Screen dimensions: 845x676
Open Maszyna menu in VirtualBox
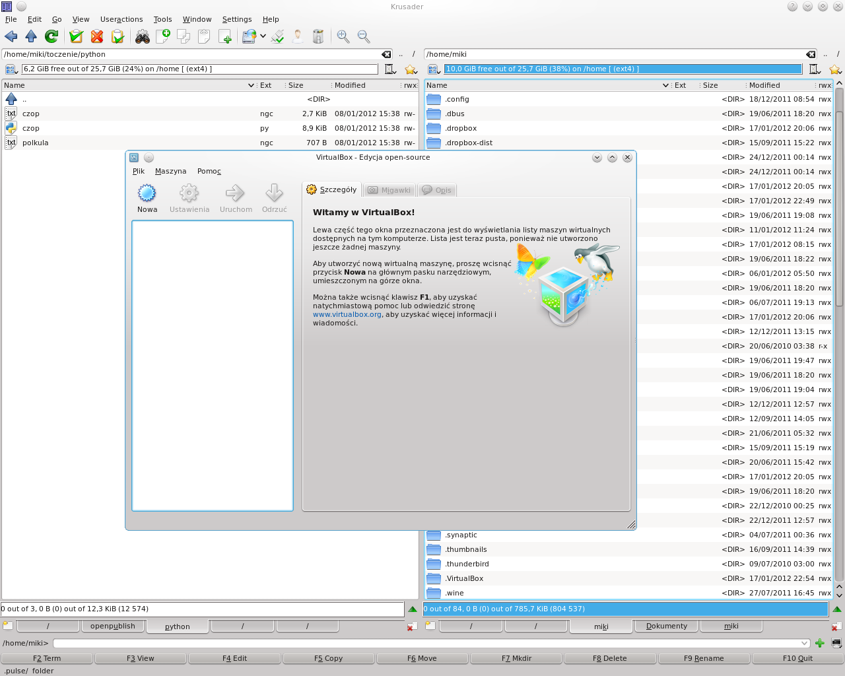click(x=170, y=171)
